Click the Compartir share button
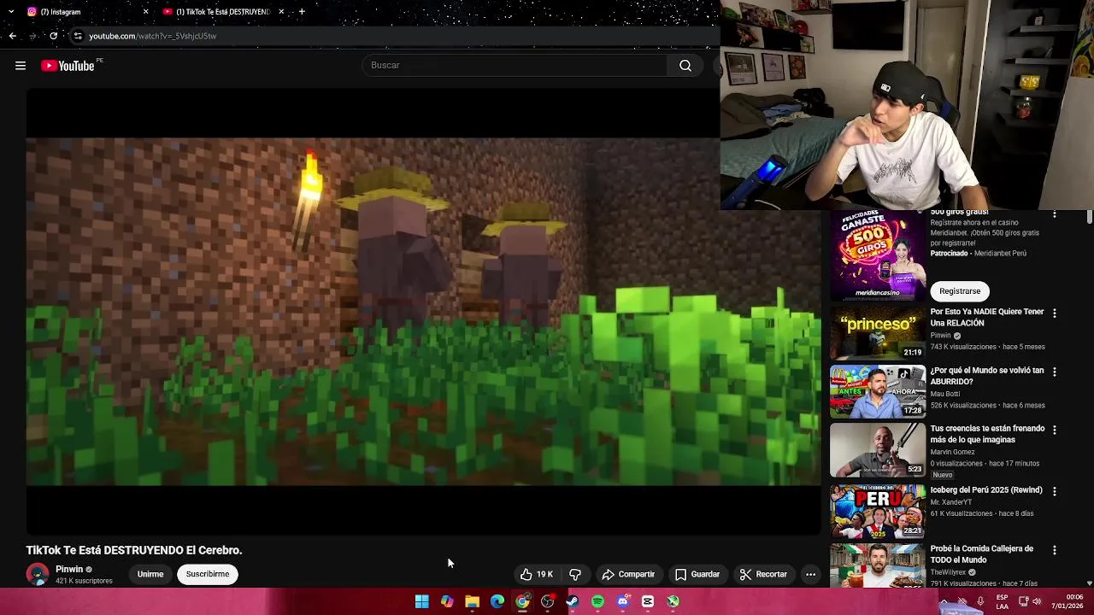The width and height of the screenshot is (1094, 615). click(628, 574)
